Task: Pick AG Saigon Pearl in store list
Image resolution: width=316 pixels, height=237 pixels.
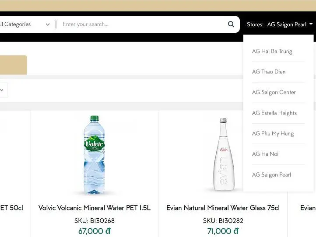Action: coord(271,175)
